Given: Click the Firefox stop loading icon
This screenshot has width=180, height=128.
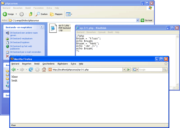Looking at the screenshot, I should pos(37,70).
